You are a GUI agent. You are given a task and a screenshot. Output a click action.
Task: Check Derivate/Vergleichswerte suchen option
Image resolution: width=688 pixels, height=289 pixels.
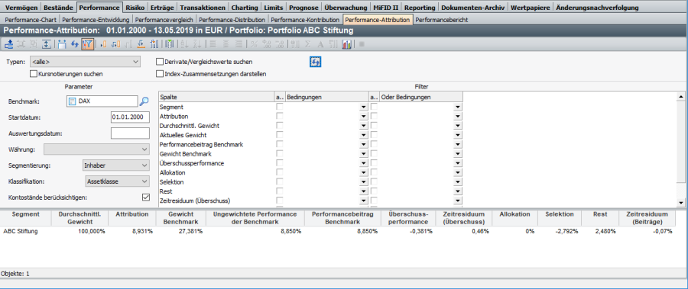[160, 62]
